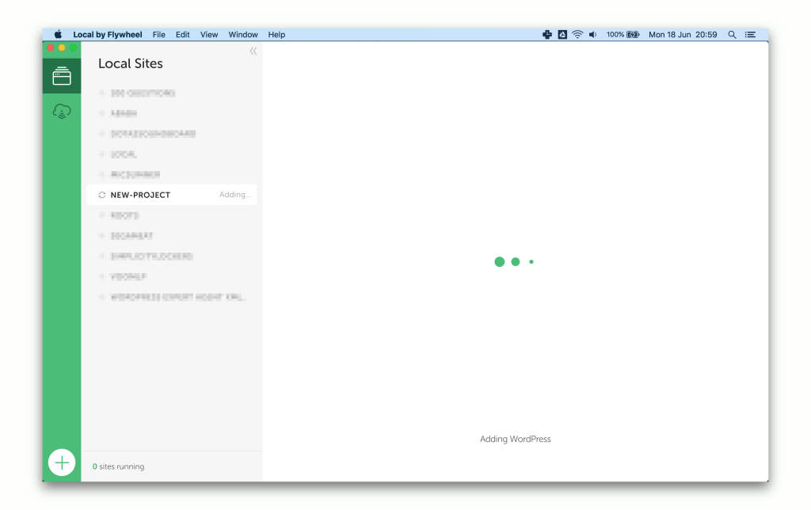Select the NEW-PROJECT site row
This screenshot has width=811, height=510.
(171, 195)
